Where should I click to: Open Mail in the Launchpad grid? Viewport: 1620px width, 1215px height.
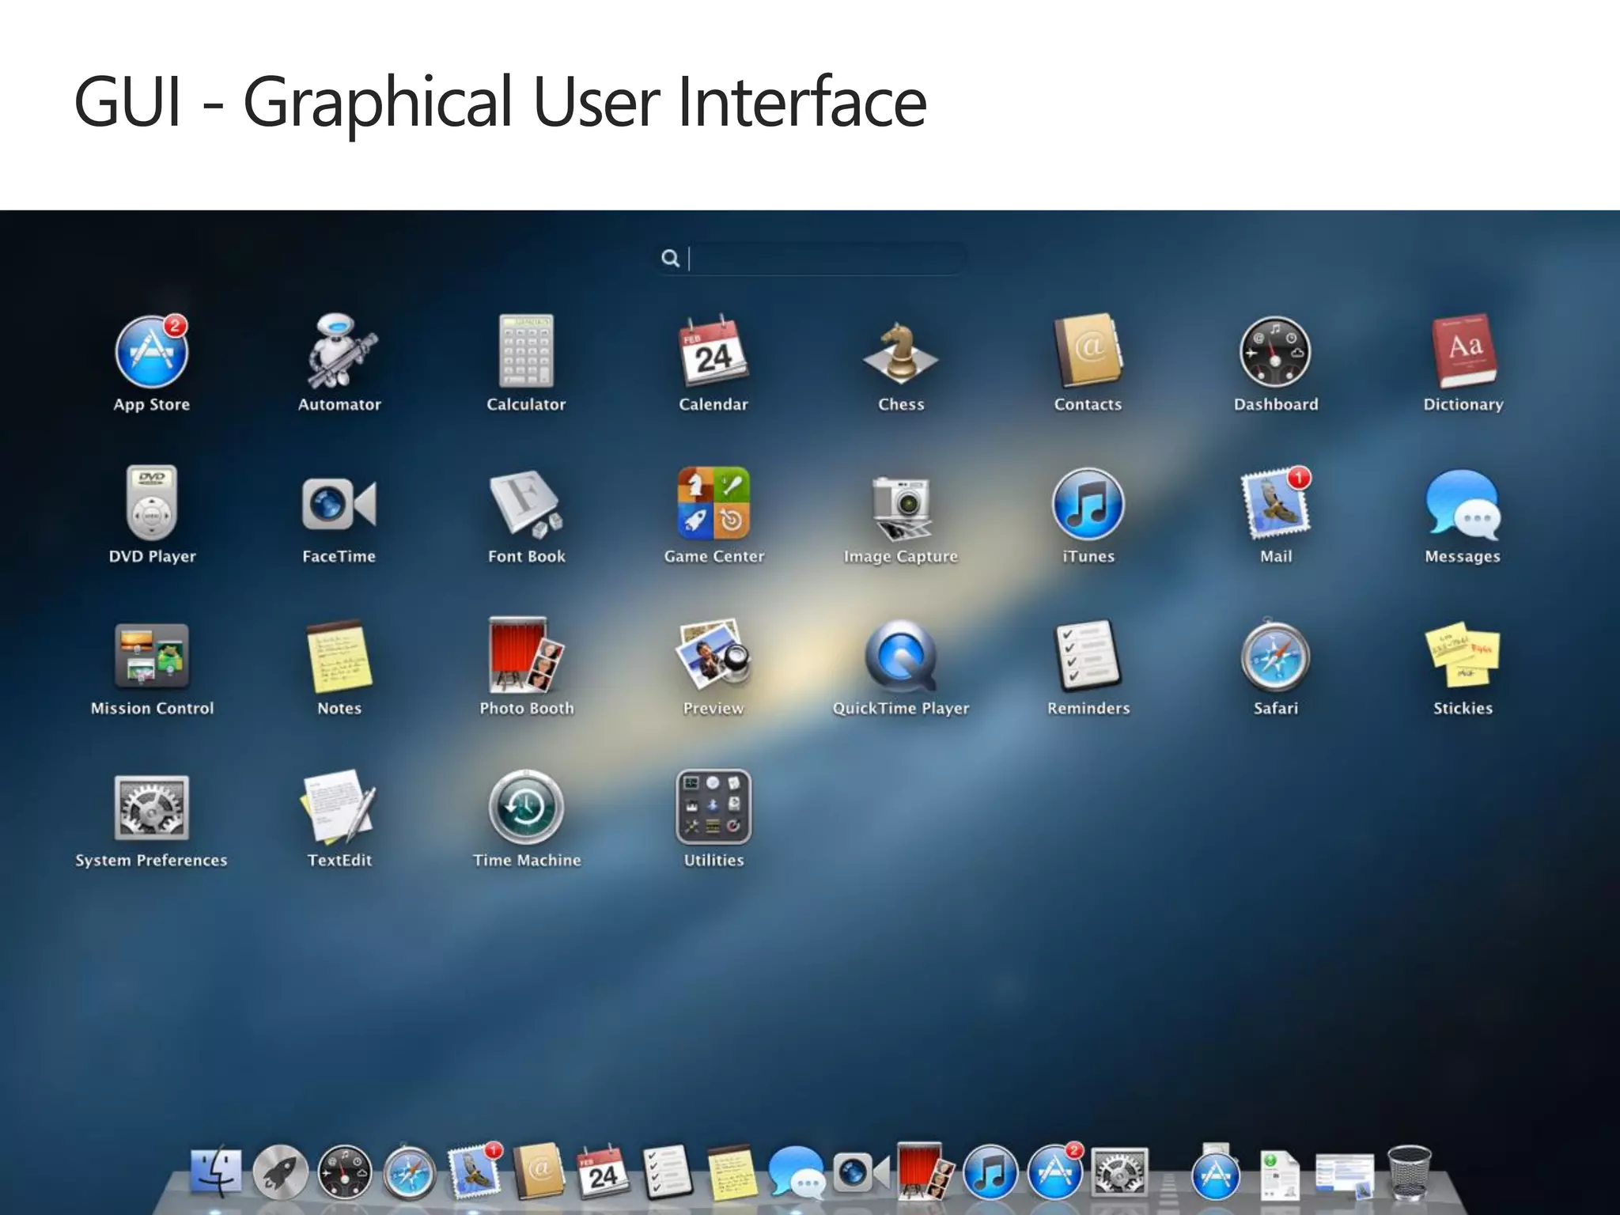(x=1275, y=505)
